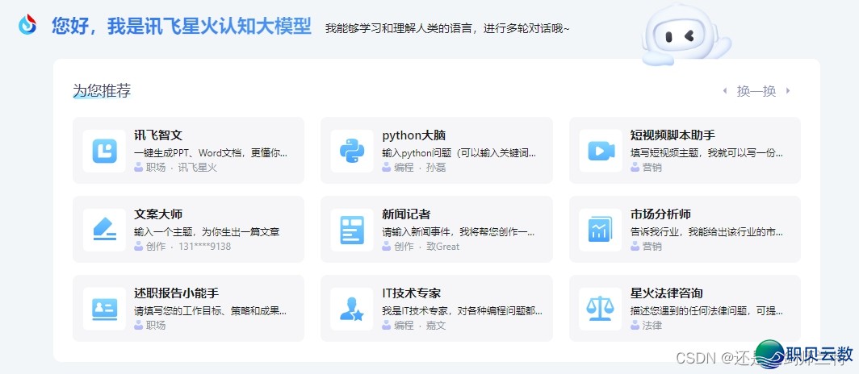Image resolution: width=859 pixels, height=374 pixels.
Task: Open the 文案大师 card title
Action: pos(158,214)
